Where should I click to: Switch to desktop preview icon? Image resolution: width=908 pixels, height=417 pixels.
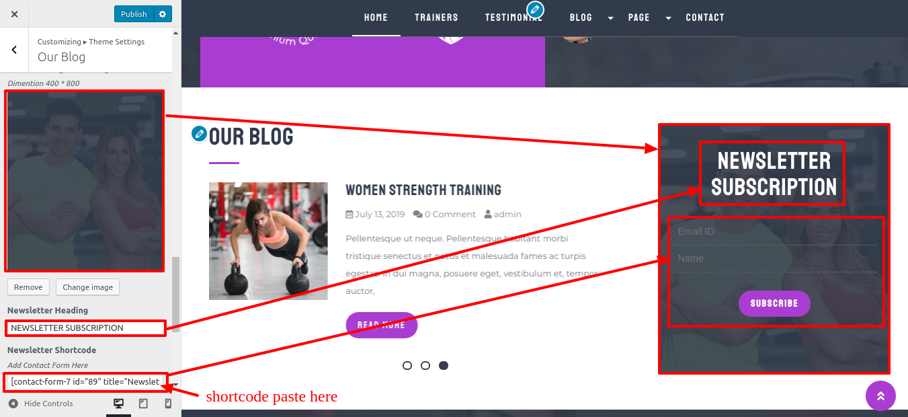pos(119,404)
